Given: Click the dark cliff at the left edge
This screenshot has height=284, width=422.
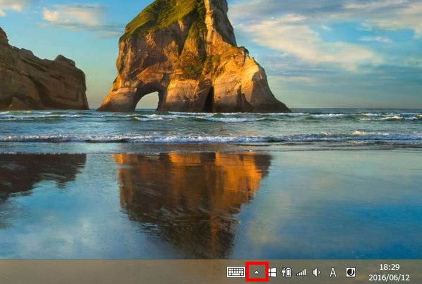Looking at the screenshot, I should point(35,77).
